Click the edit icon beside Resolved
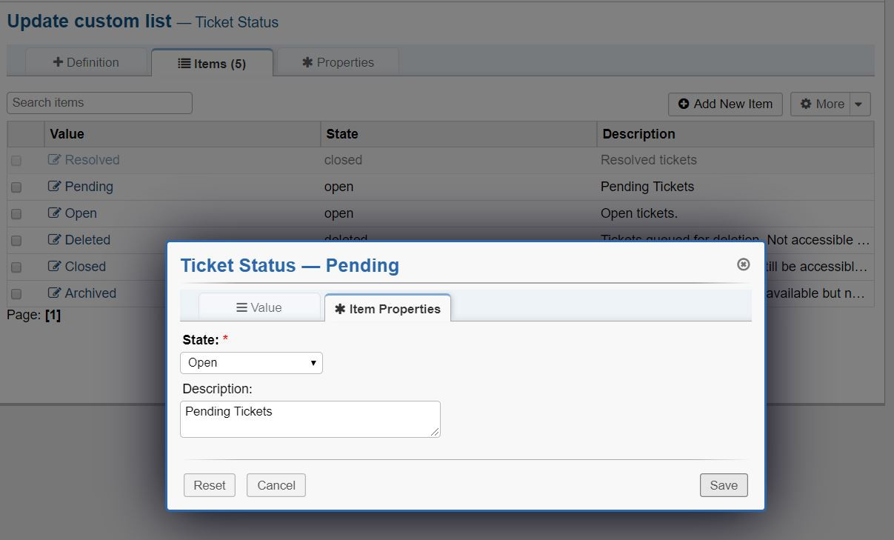 click(54, 160)
